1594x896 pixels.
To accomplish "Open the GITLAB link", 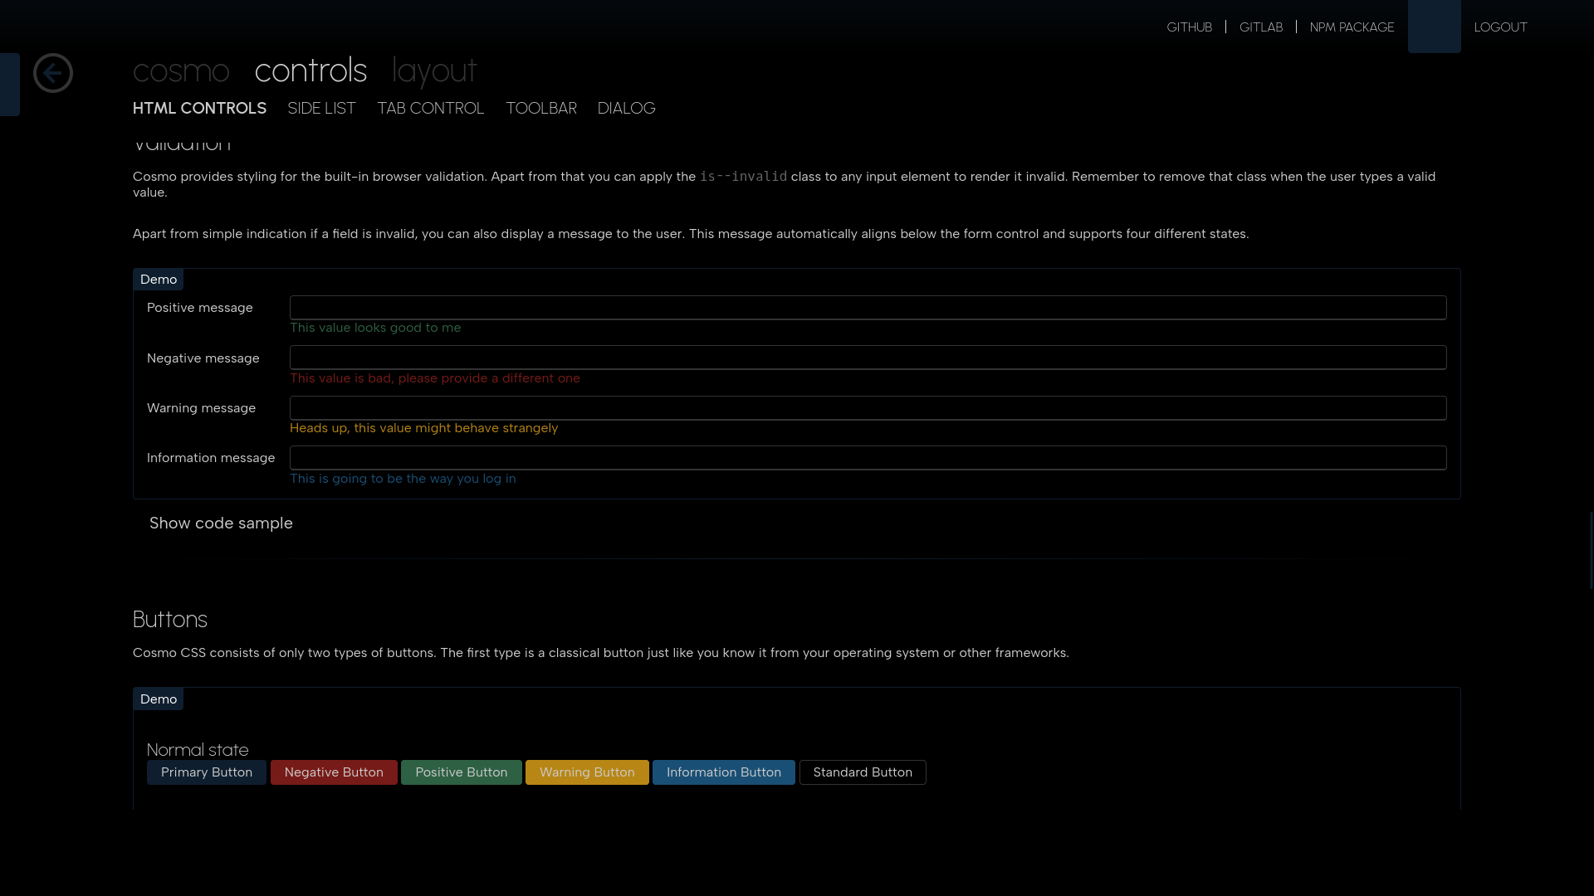I will tap(1261, 27).
